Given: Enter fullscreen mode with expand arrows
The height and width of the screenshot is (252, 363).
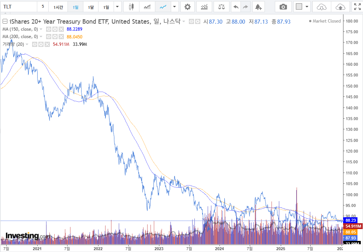Looking at the screenshot, I should click(357, 7).
